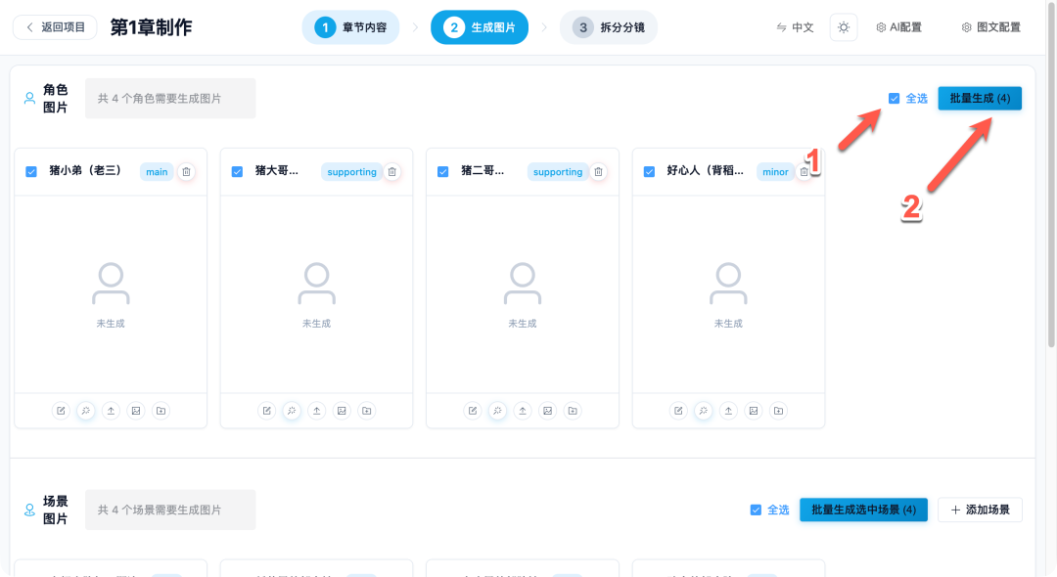Click the upload icon on 猪二哥 card
This screenshot has height=577, width=1057.
523,411
